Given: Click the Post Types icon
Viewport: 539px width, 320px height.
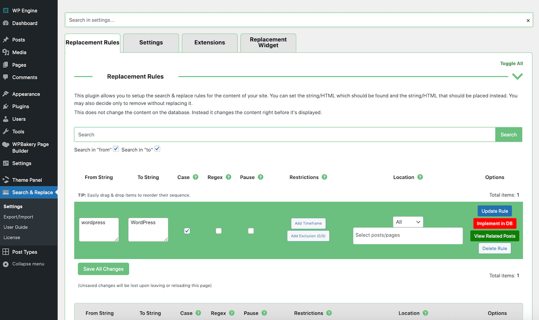Looking at the screenshot, I should [x=5, y=252].
